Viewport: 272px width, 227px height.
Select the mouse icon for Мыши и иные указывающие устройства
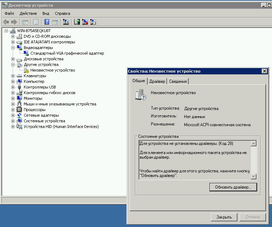click(x=19, y=104)
